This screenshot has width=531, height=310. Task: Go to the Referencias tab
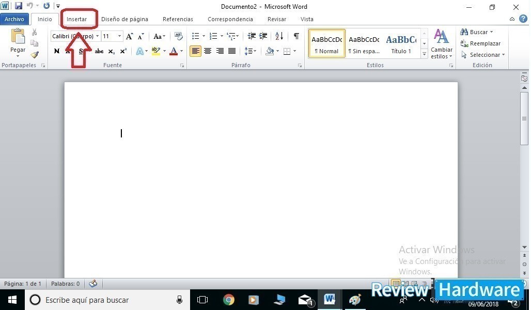click(178, 19)
